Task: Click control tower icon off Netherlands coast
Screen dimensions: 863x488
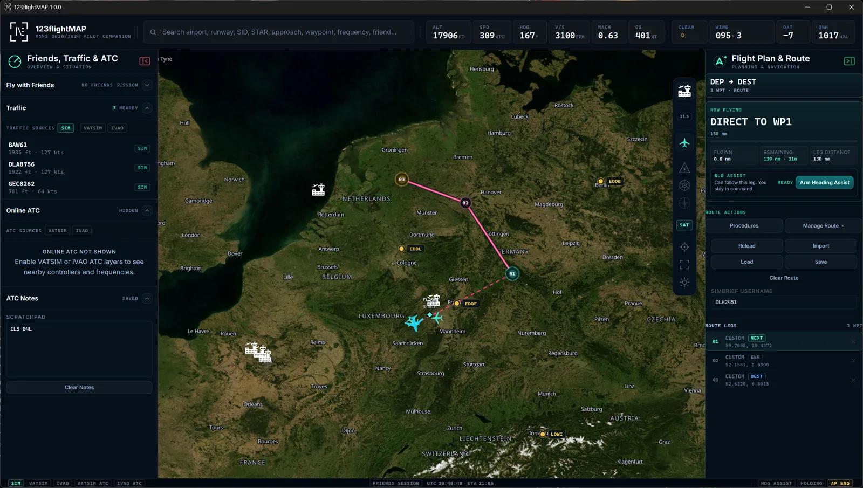Action: (x=318, y=190)
